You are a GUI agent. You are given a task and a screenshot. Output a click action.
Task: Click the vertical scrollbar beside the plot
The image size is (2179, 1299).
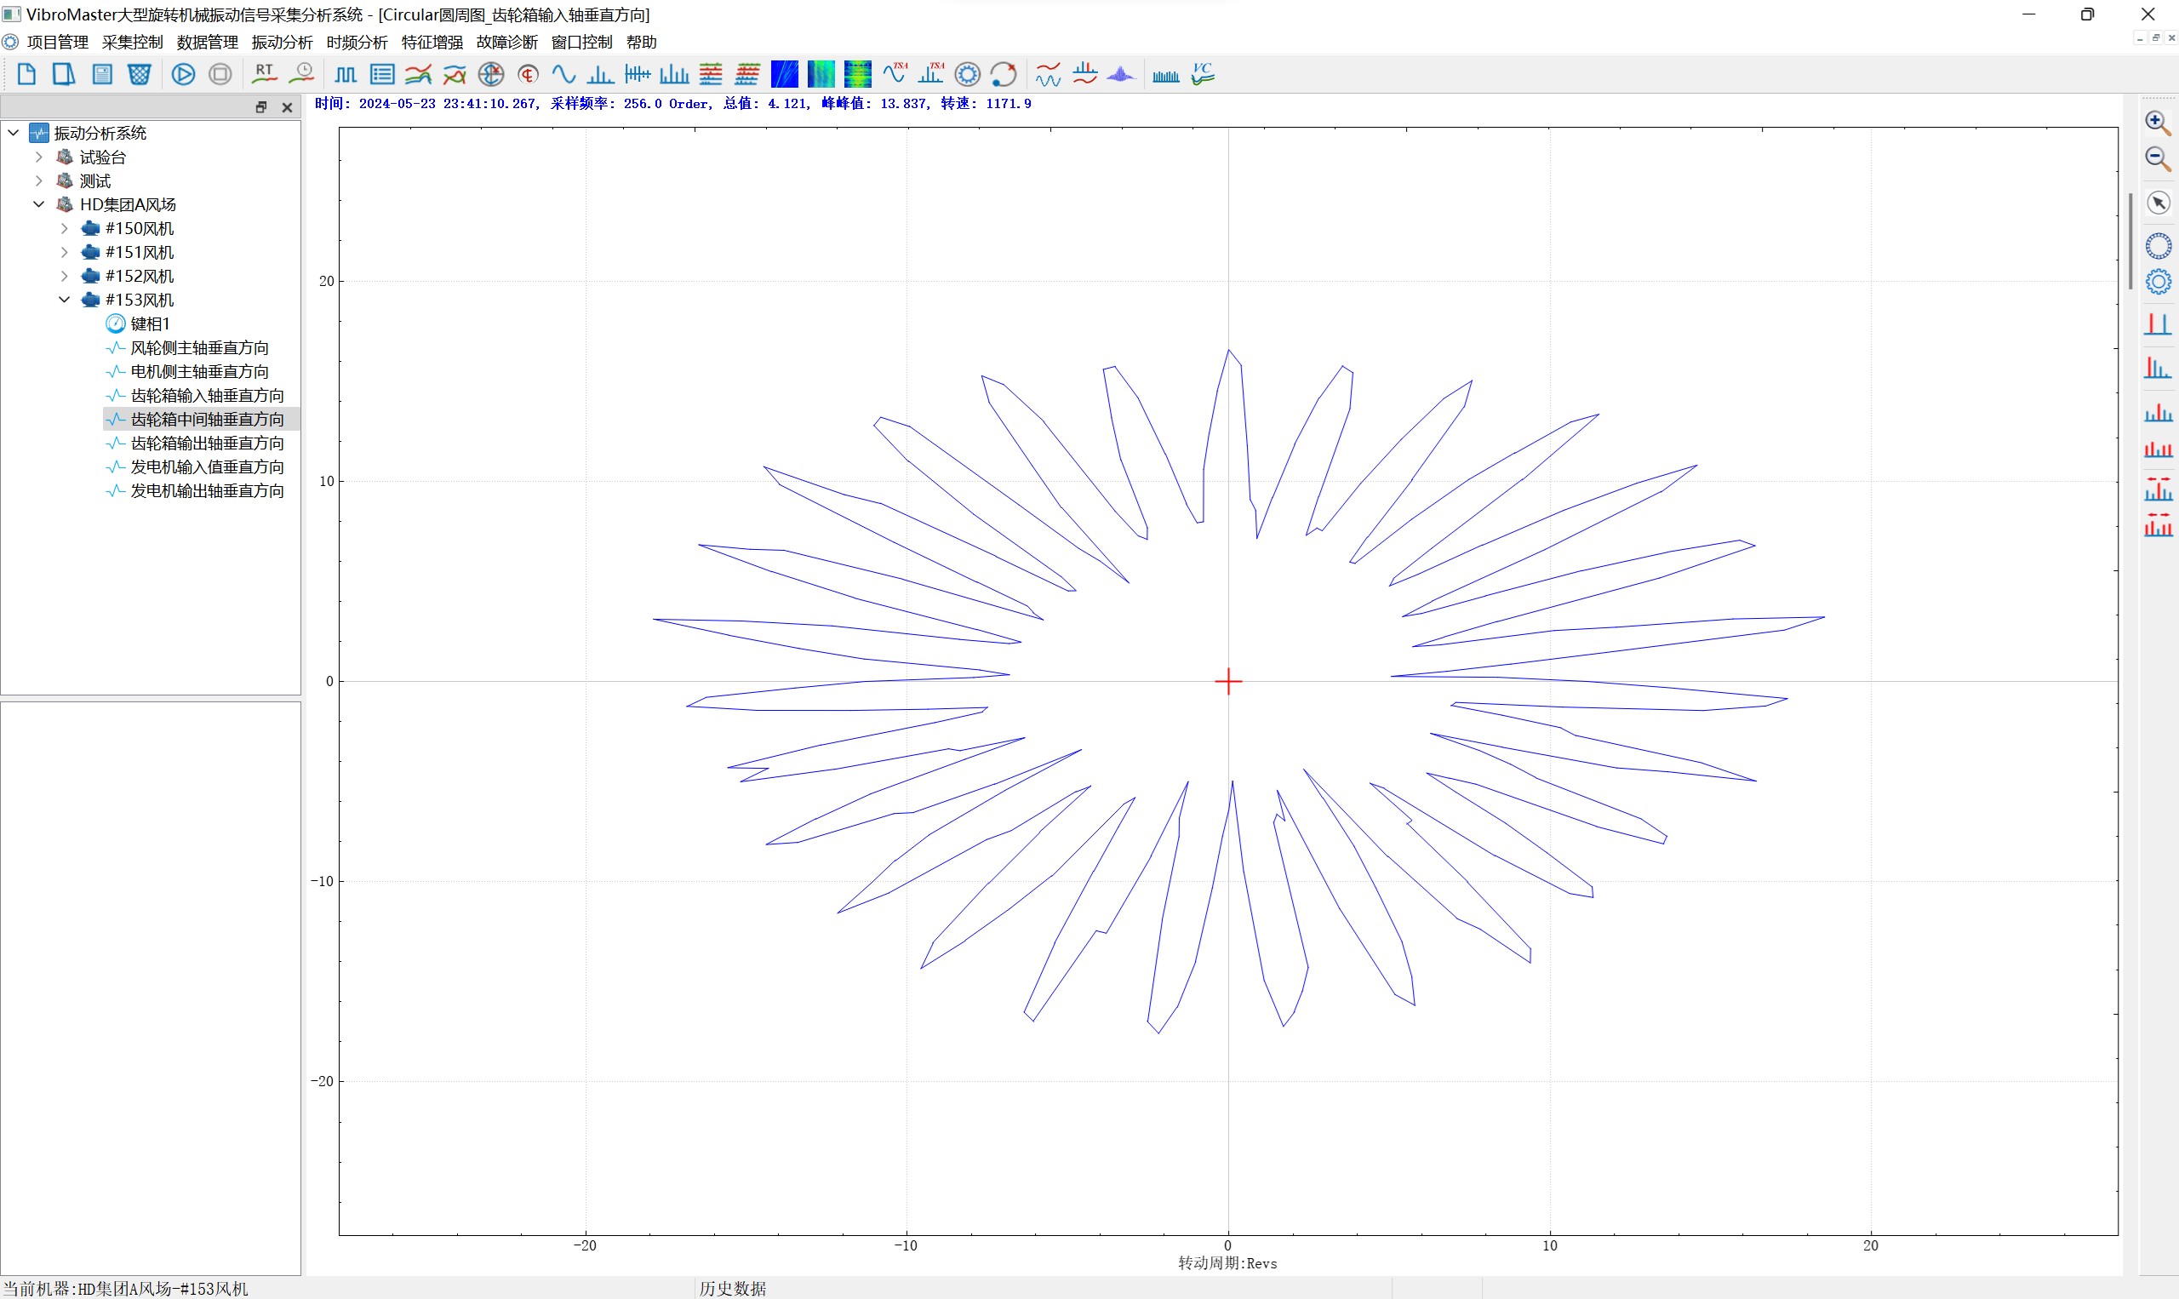coord(2130,241)
